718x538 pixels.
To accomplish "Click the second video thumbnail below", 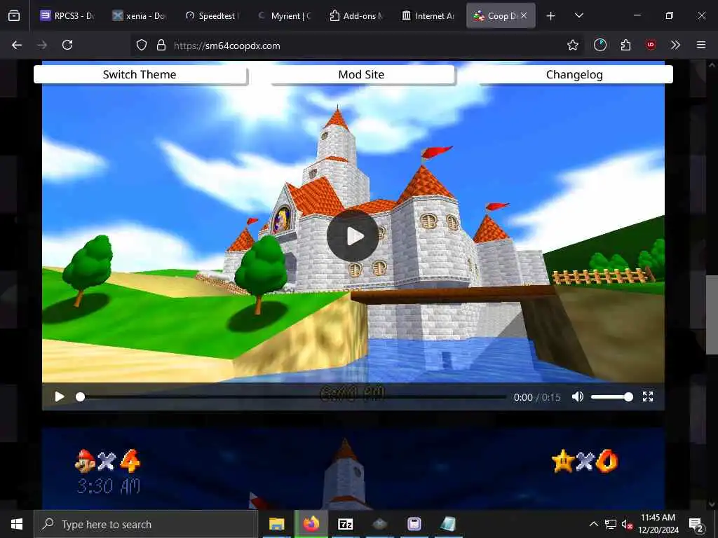I will point(353,469).
